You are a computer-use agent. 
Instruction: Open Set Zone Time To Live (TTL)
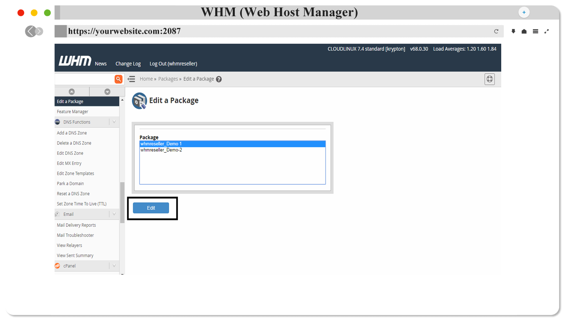click(82, 204)
